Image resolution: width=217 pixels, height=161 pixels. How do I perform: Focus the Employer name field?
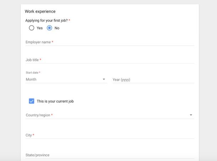[110, 42]
